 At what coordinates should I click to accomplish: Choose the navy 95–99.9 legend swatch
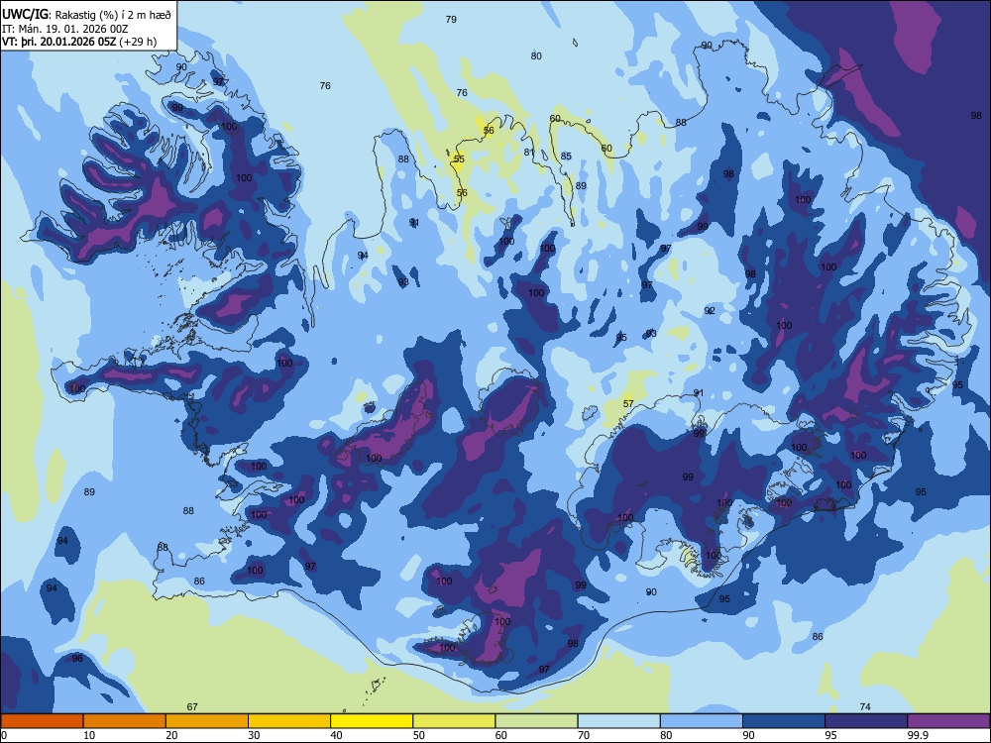(x=866, y=721)
